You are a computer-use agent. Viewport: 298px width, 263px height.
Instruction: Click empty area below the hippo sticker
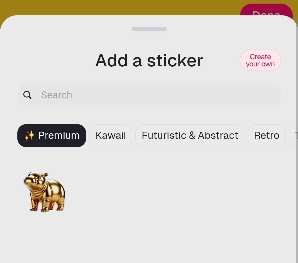point(44,238)
